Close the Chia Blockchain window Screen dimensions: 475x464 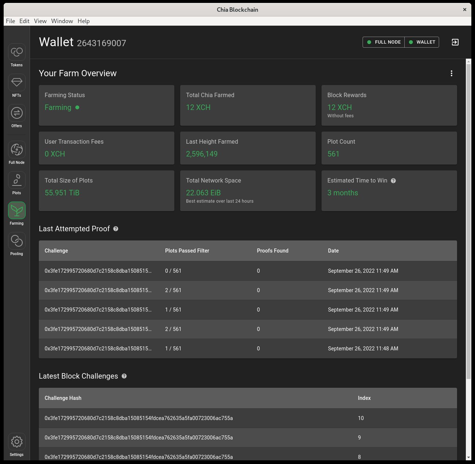click(464, 10)
